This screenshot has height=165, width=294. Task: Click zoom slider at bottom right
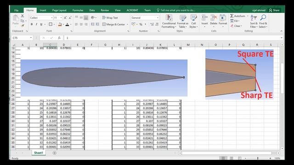click(258, 158)
